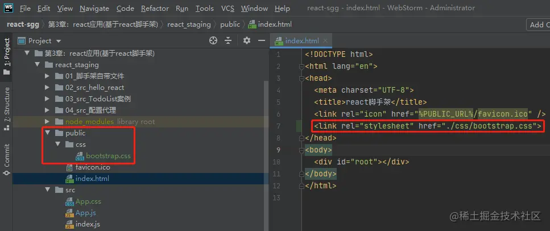
Task: Click react-sgg breadcrumb root
Action: pos(23,24)
